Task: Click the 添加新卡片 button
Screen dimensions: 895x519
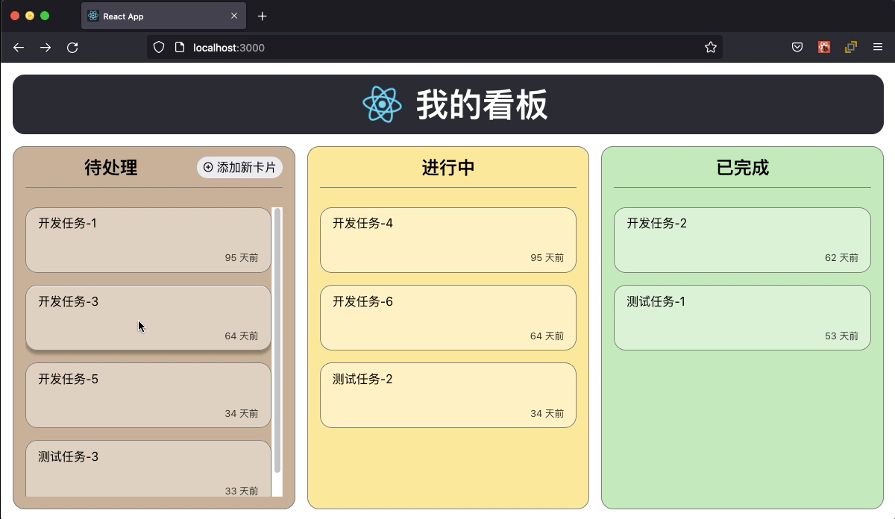Action: (x=239, y=168)
